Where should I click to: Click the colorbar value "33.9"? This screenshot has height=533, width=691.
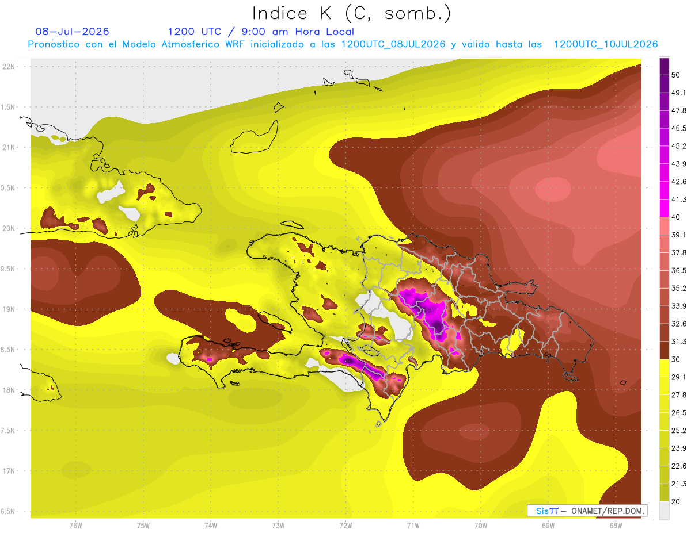679,306
